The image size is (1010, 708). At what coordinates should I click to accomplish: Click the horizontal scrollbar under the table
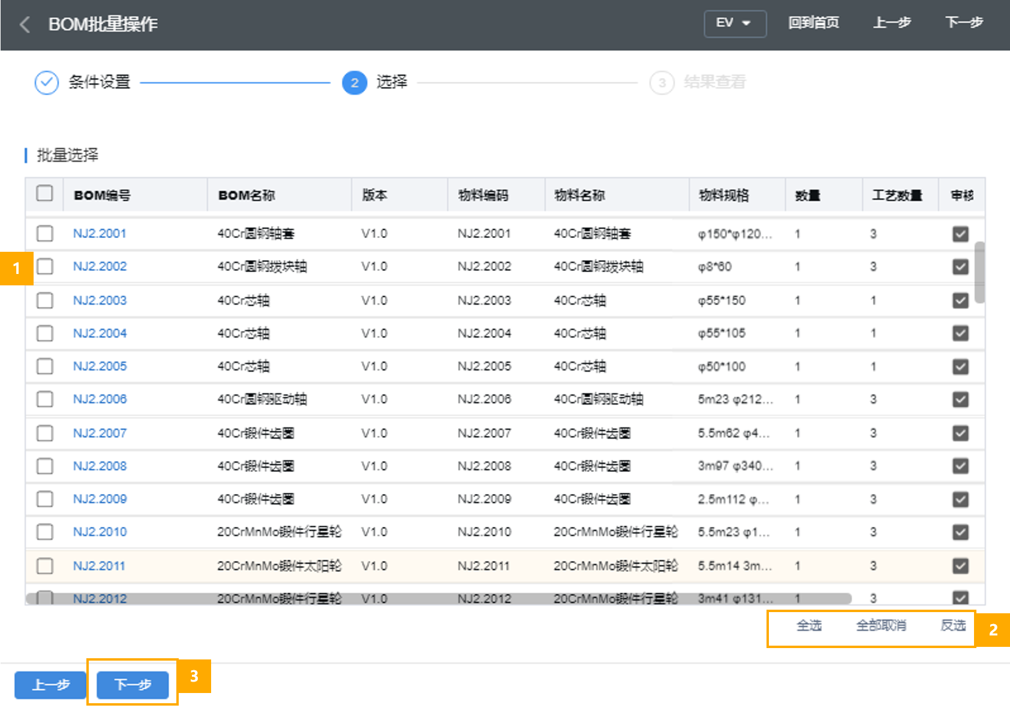tap(439, 598)
